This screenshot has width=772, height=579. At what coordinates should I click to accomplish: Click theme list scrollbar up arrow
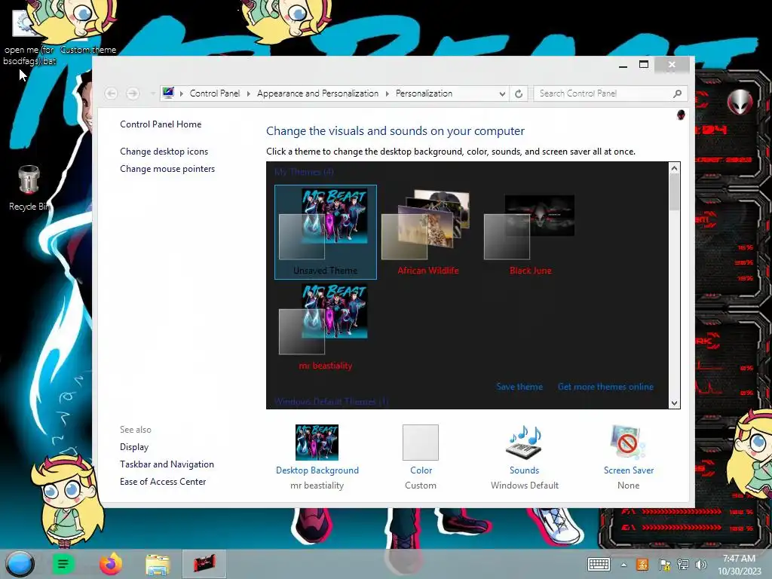[675, 168]
